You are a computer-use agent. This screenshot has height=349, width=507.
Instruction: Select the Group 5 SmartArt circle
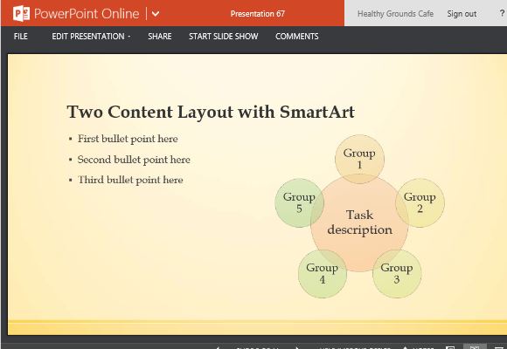pos(299,202)
